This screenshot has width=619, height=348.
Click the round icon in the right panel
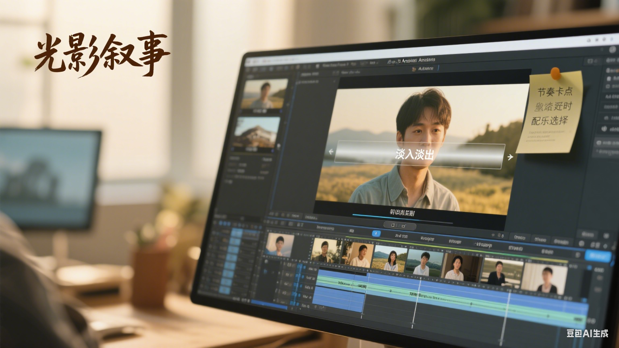(604, 129)
